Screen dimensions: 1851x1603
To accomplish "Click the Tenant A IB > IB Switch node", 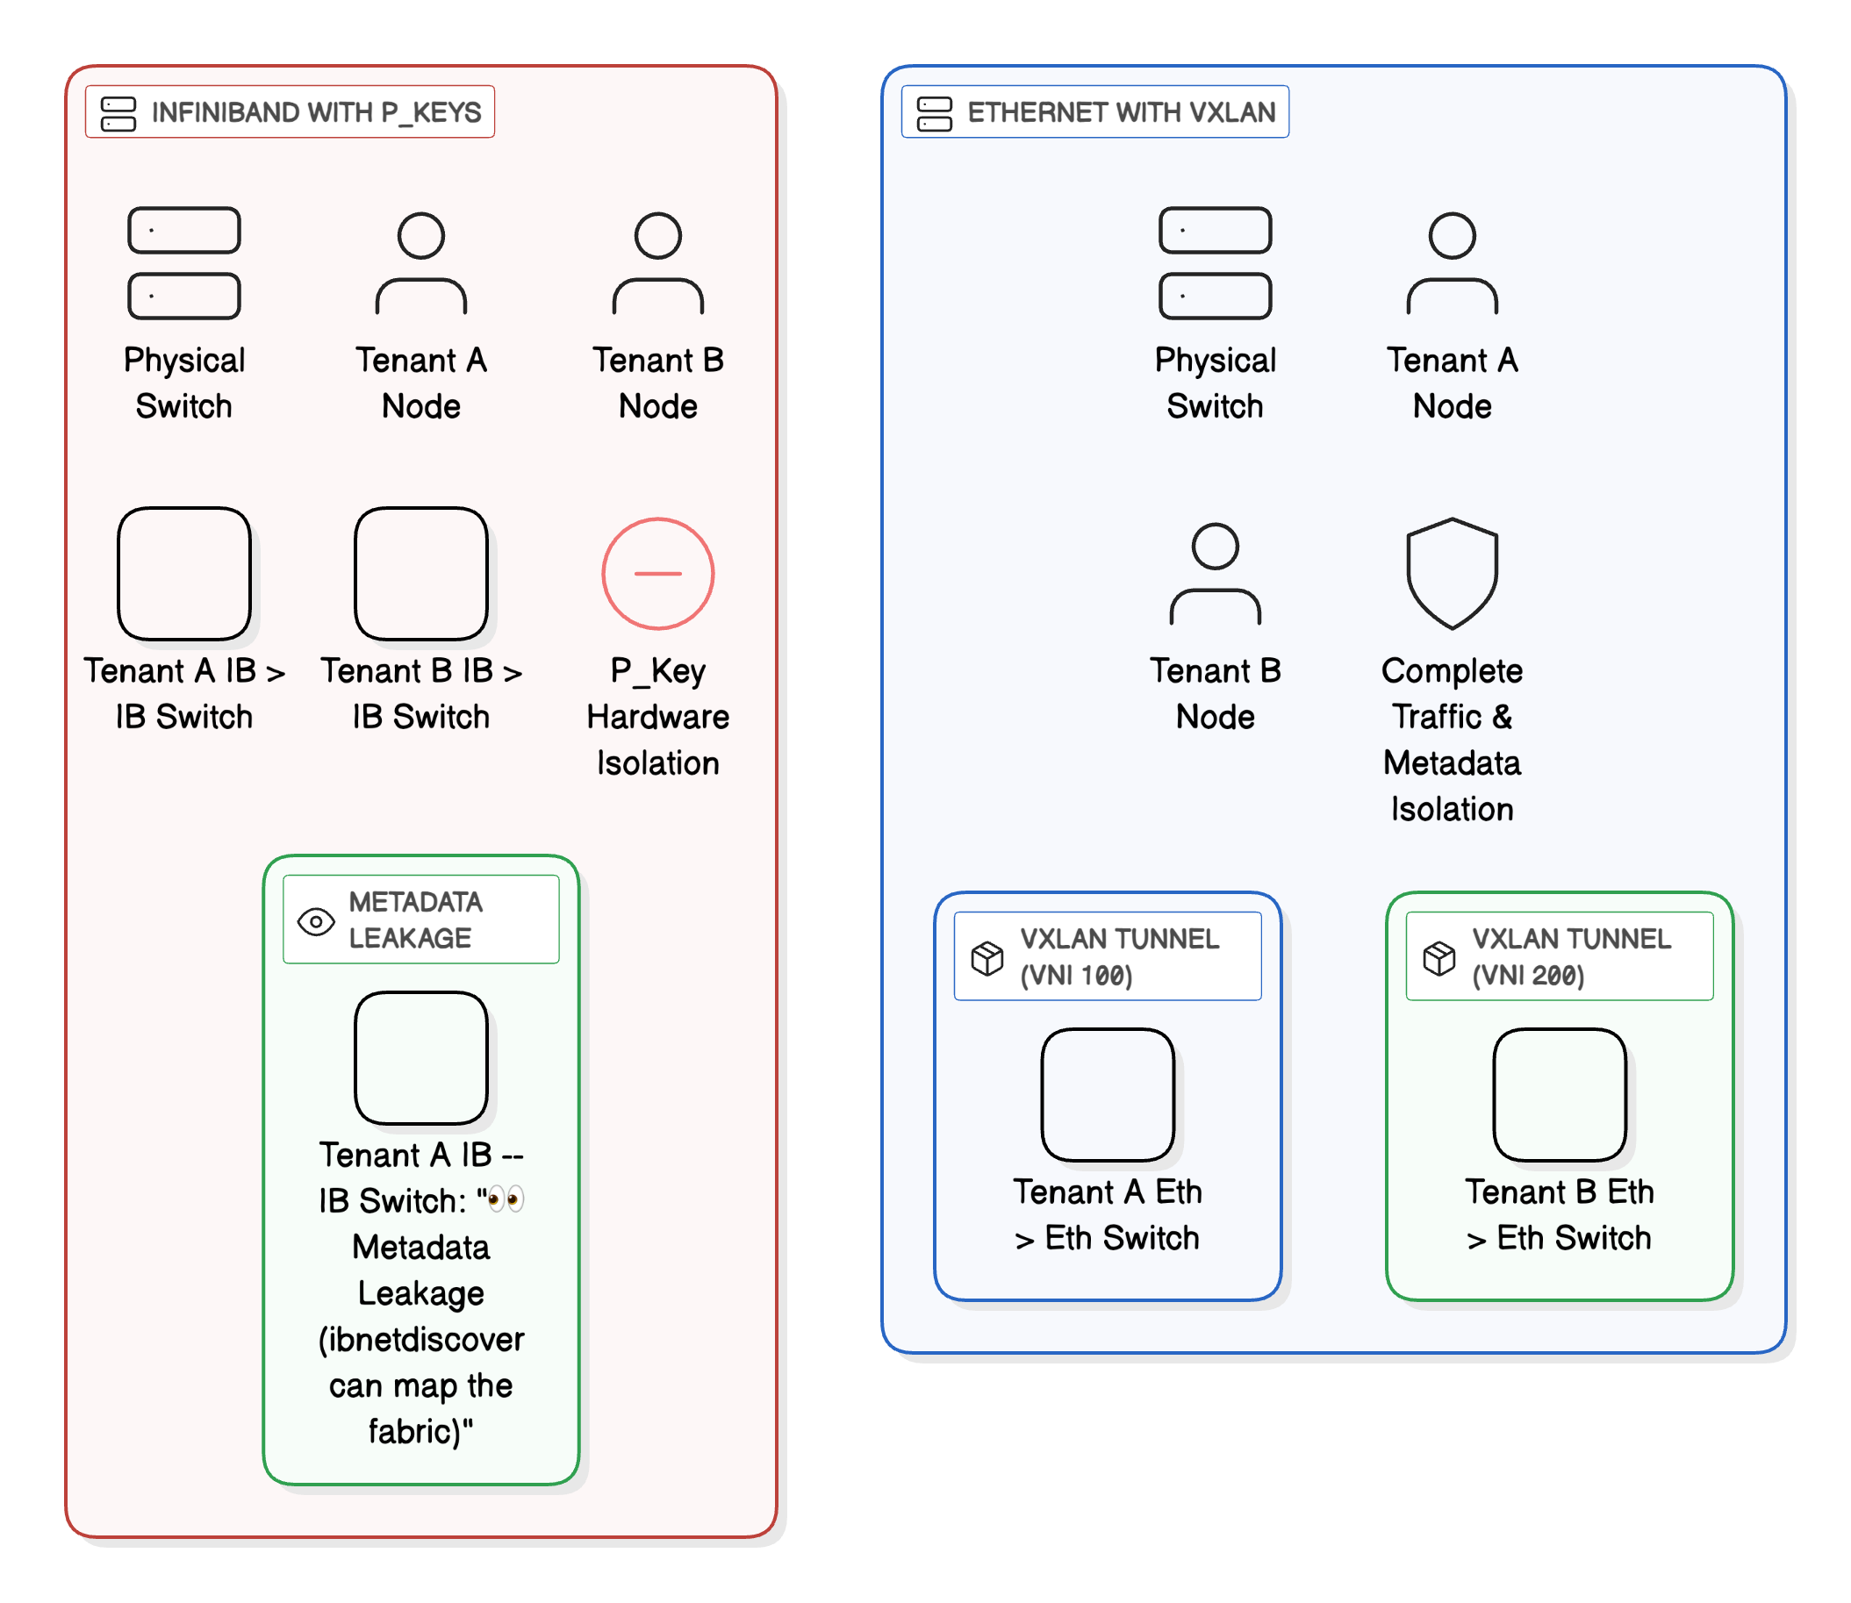I will point(183,572).
